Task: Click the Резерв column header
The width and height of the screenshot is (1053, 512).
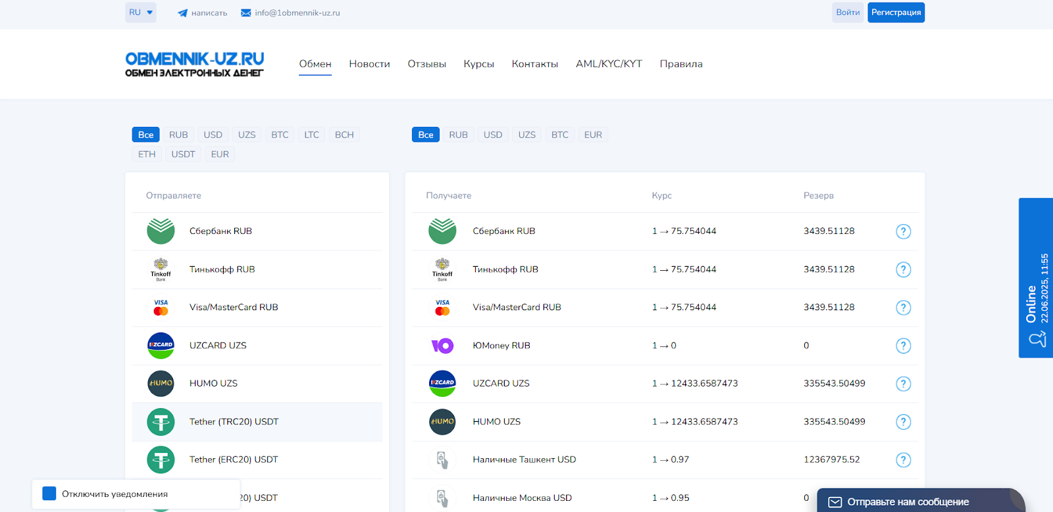Action: coord(818,196)
